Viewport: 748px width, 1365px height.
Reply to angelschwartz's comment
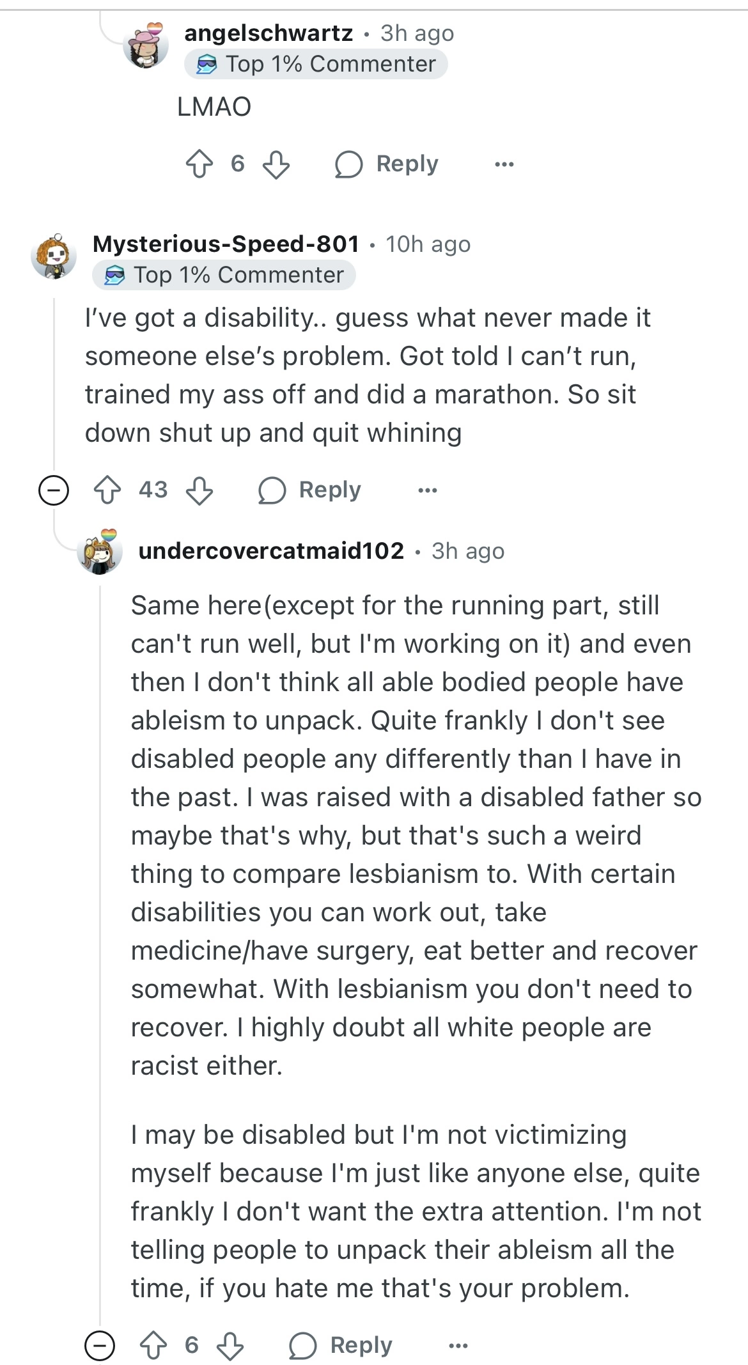[387, 164]
